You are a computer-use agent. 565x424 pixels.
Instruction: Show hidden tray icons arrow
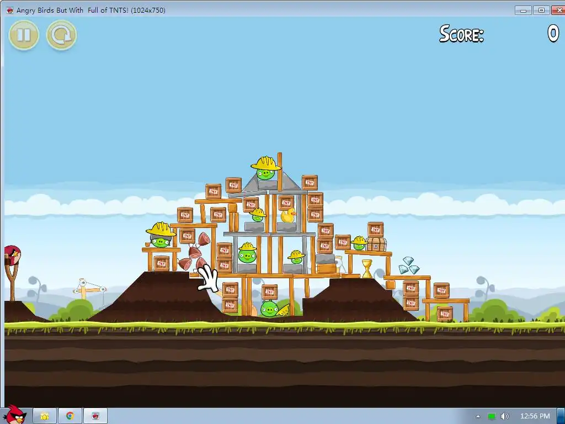point(478,416)
